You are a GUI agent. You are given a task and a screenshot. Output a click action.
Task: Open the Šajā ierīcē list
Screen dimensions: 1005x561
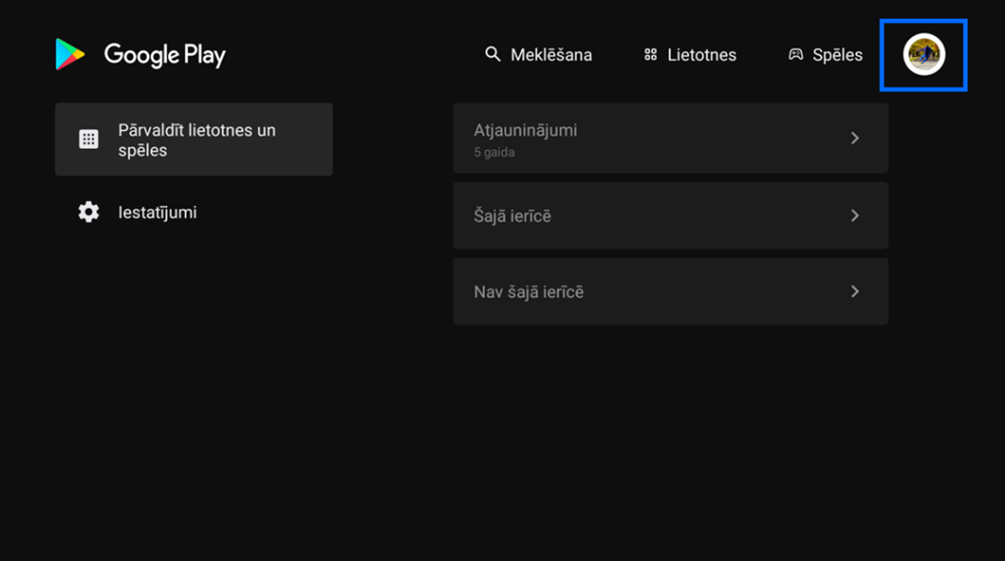(x=670, y=215)
